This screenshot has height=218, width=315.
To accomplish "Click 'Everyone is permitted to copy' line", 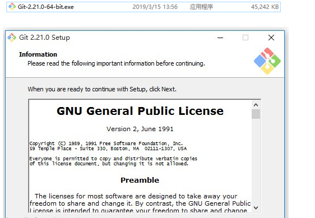I will [x=113, y=159].
